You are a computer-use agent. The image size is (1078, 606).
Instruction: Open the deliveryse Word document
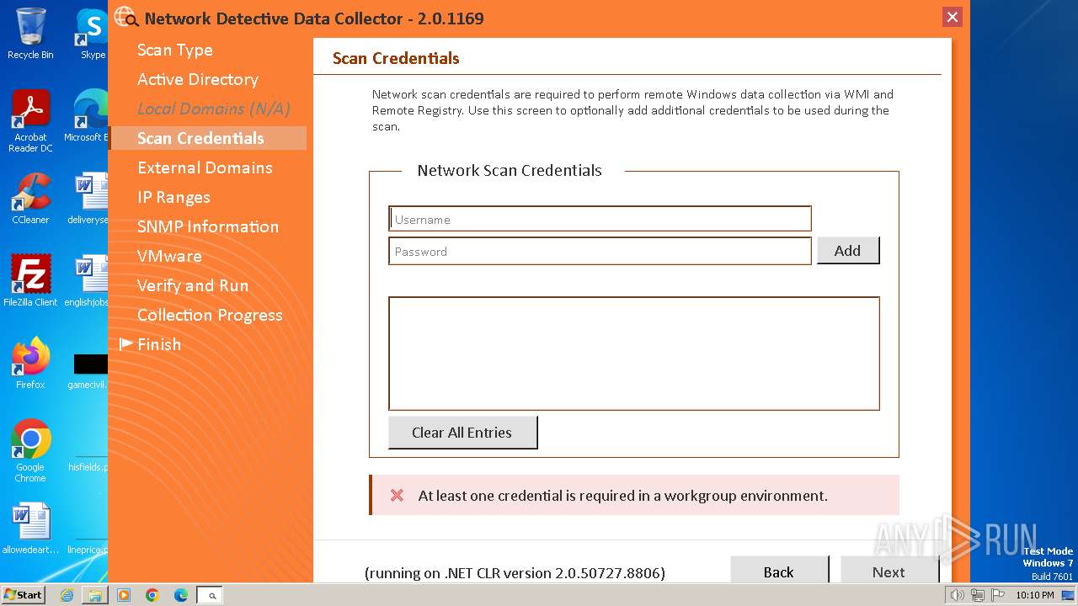click(88, 199)
